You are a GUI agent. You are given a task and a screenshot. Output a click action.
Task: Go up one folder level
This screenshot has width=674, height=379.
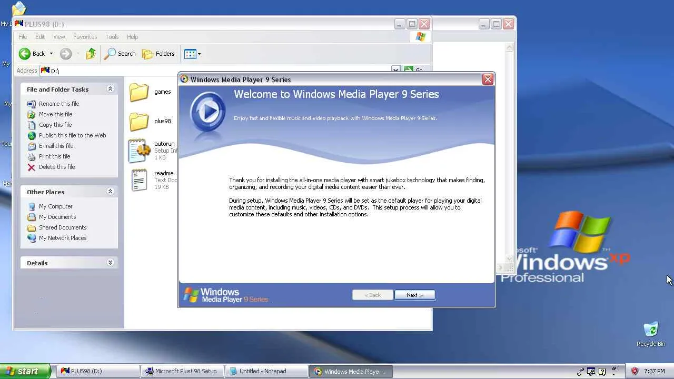[x=91, y=54]
